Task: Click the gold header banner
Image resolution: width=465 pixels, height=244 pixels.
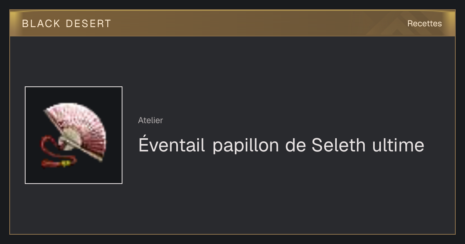Action: 232,23
